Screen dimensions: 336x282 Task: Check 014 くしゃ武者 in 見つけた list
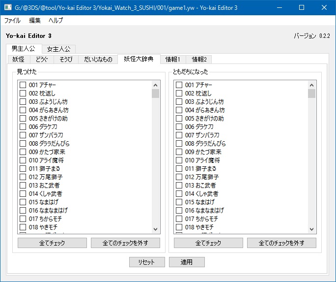tap(23, 193)
